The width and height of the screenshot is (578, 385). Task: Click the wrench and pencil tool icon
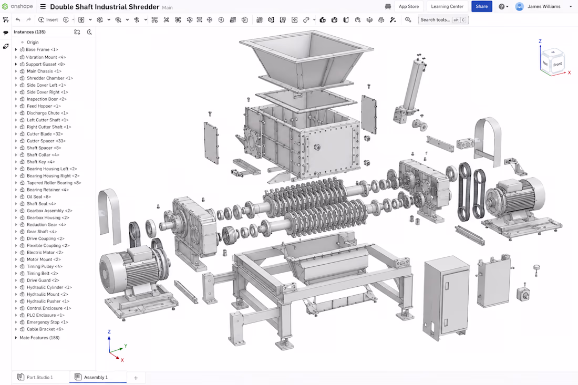tap(393, 20)
